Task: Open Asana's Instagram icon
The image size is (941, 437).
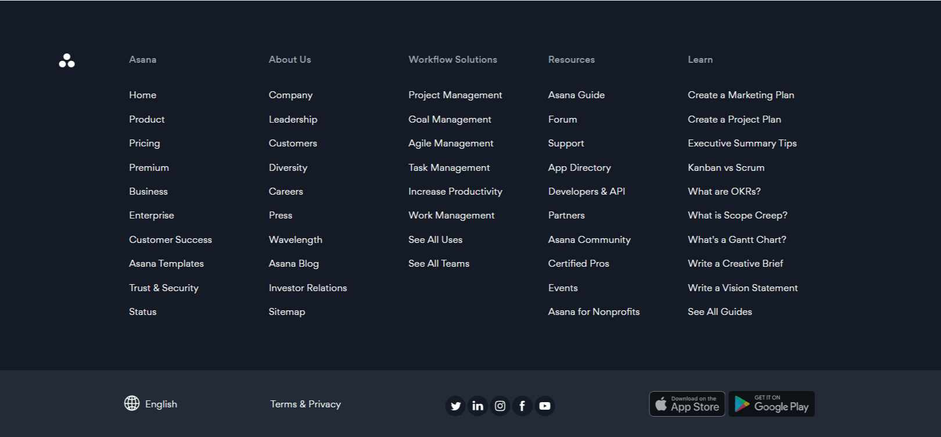Action: click(x=500, y=406)
